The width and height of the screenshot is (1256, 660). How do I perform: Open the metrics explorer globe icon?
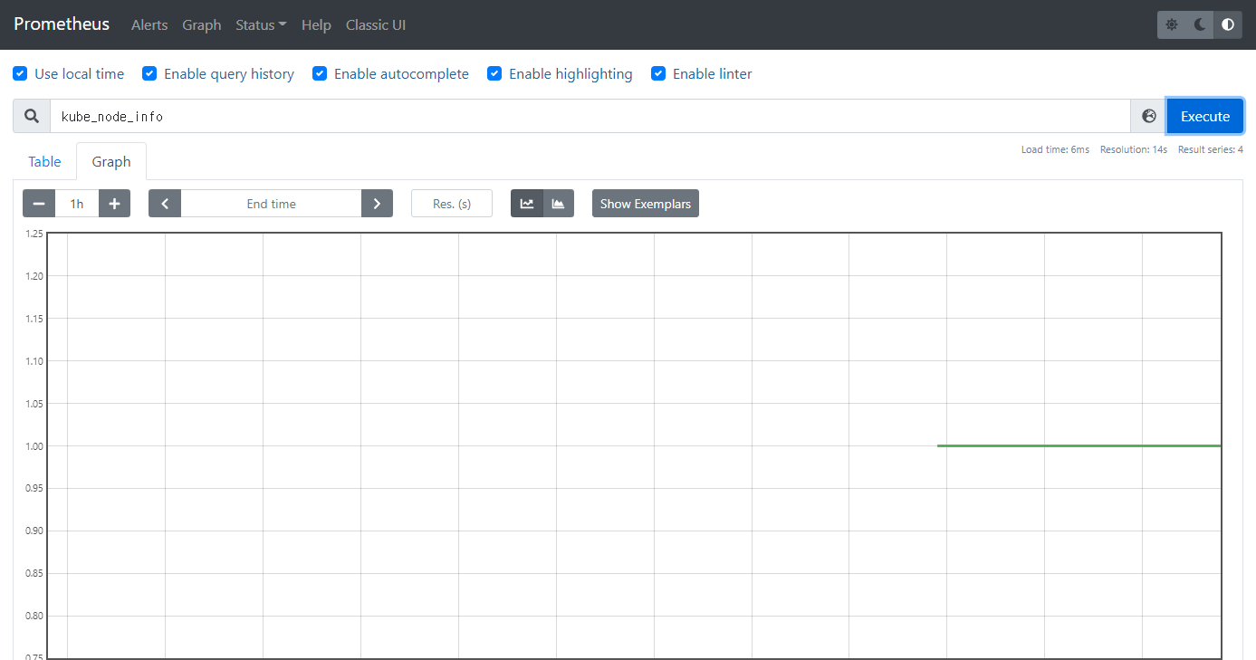(x=1149, y=116)
